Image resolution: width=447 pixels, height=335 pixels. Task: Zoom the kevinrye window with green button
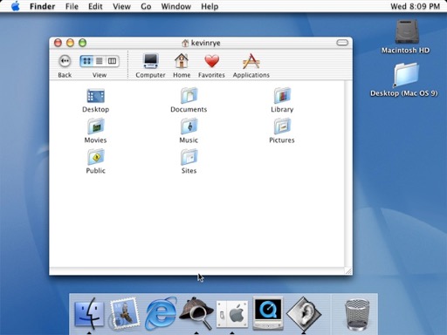[83, 43]
